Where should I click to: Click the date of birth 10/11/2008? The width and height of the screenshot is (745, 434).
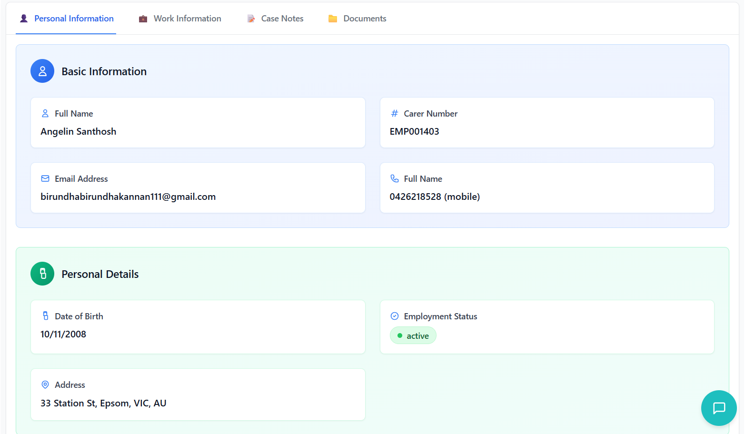63,334
